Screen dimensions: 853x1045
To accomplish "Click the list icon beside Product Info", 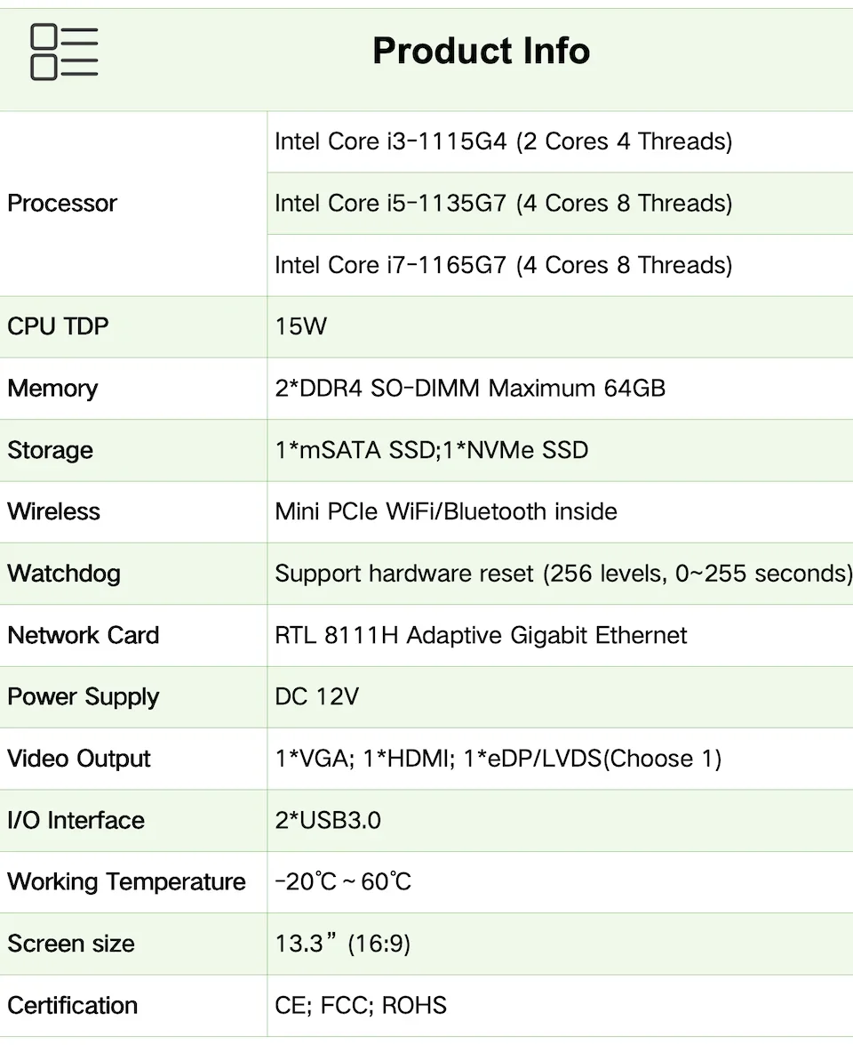I will [x=64, y=52].
